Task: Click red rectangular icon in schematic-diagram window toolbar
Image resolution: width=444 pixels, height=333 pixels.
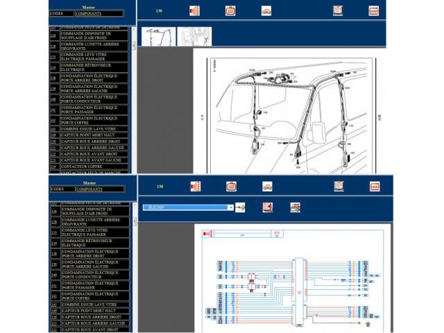Action: tap(375, 187)
